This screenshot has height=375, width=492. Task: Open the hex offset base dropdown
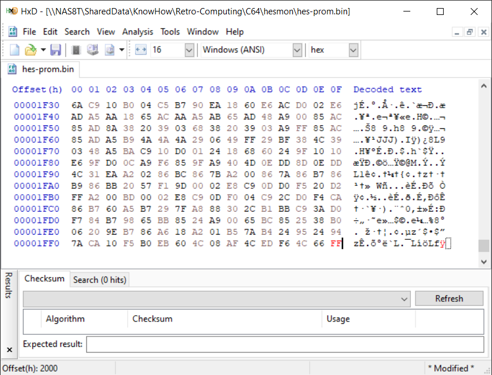coord(353,50)
